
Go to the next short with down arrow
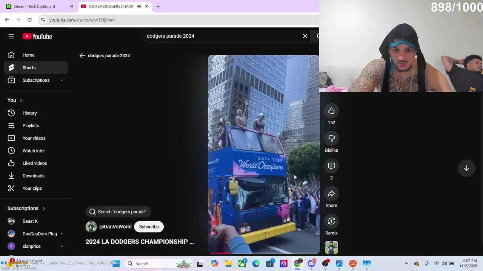pyautogui.click(x=466, y=168)
